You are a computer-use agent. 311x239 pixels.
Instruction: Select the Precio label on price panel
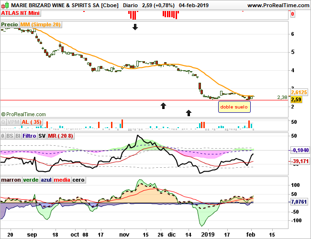tap(10, 24)
